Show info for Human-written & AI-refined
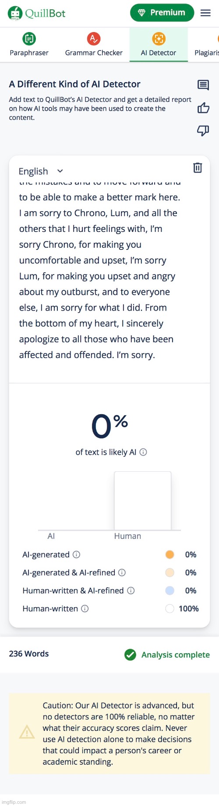The image size is (219, 806). click(131, 590)
